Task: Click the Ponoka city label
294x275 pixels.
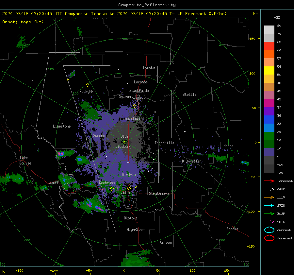Action: point(149,67)
